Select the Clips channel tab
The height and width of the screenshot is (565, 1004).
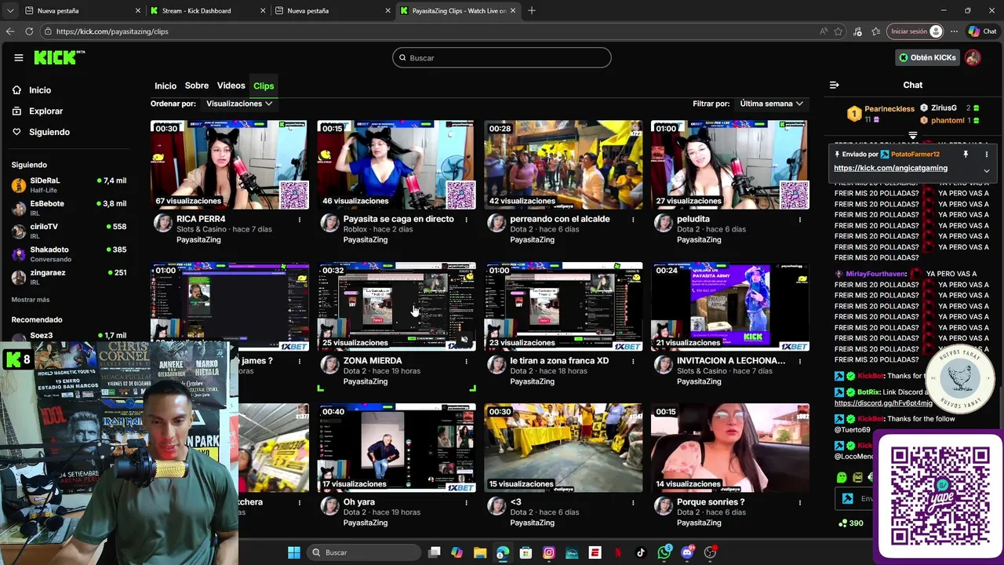[x=264, y=86]
